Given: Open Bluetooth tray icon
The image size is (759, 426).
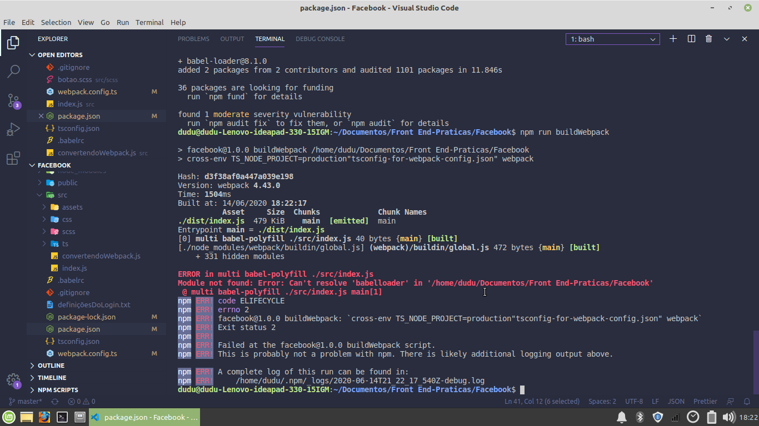Looking at the screenshot, I should point(640,417).
